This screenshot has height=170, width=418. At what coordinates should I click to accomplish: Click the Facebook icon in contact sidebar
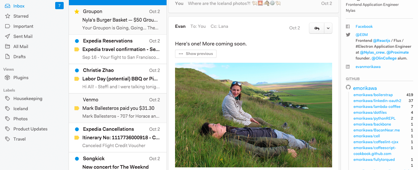point(348,26)
